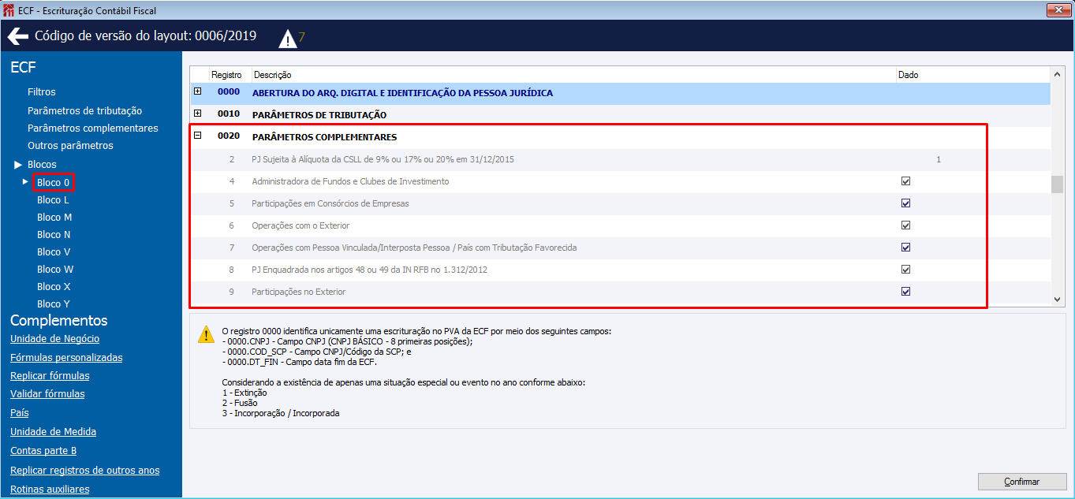Collapse the Blocos tree arrow
1075x499 pixels.
pyautogui.click(x=18, y=165)
